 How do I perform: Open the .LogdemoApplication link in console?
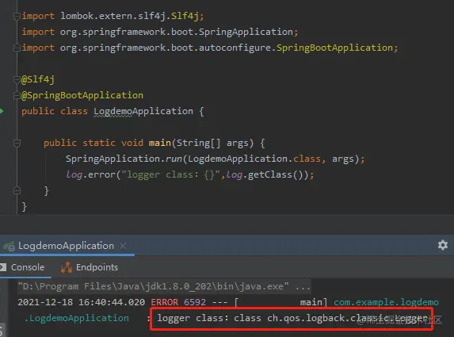pyautogui.click(x=76, y=318)
